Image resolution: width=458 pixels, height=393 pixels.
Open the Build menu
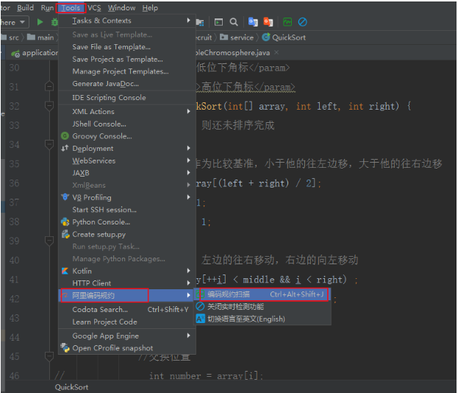[26, 8]
